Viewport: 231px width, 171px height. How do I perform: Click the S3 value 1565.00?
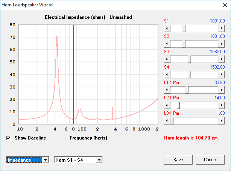click(217, 52)
